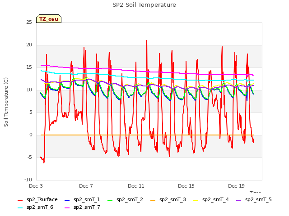Toggle sp2_smT_4 series in legend
Viewport: 289px width, 216px height.
pos(211,199)
